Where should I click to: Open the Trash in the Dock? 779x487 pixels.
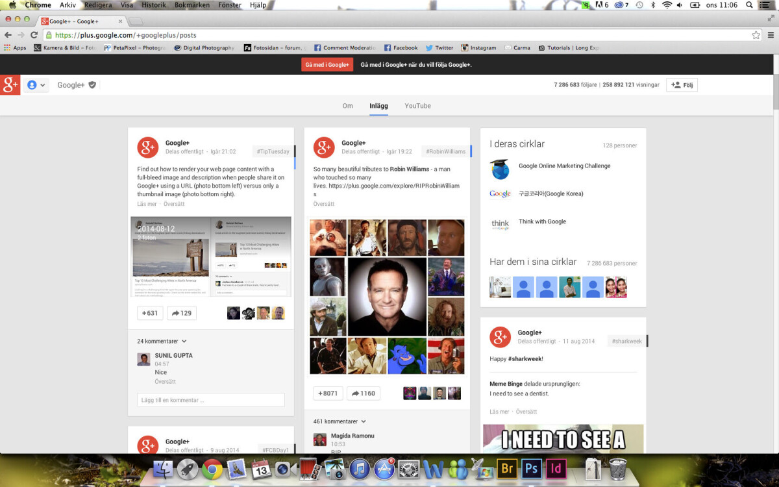click(618, 469)
